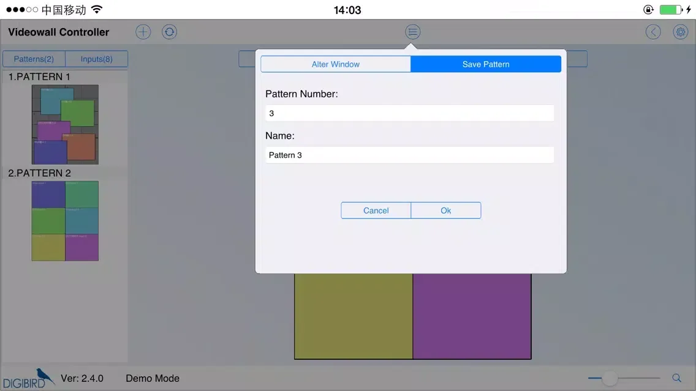
Task: Click the battery indicator at top right
Action: click(x=671, y=9)
